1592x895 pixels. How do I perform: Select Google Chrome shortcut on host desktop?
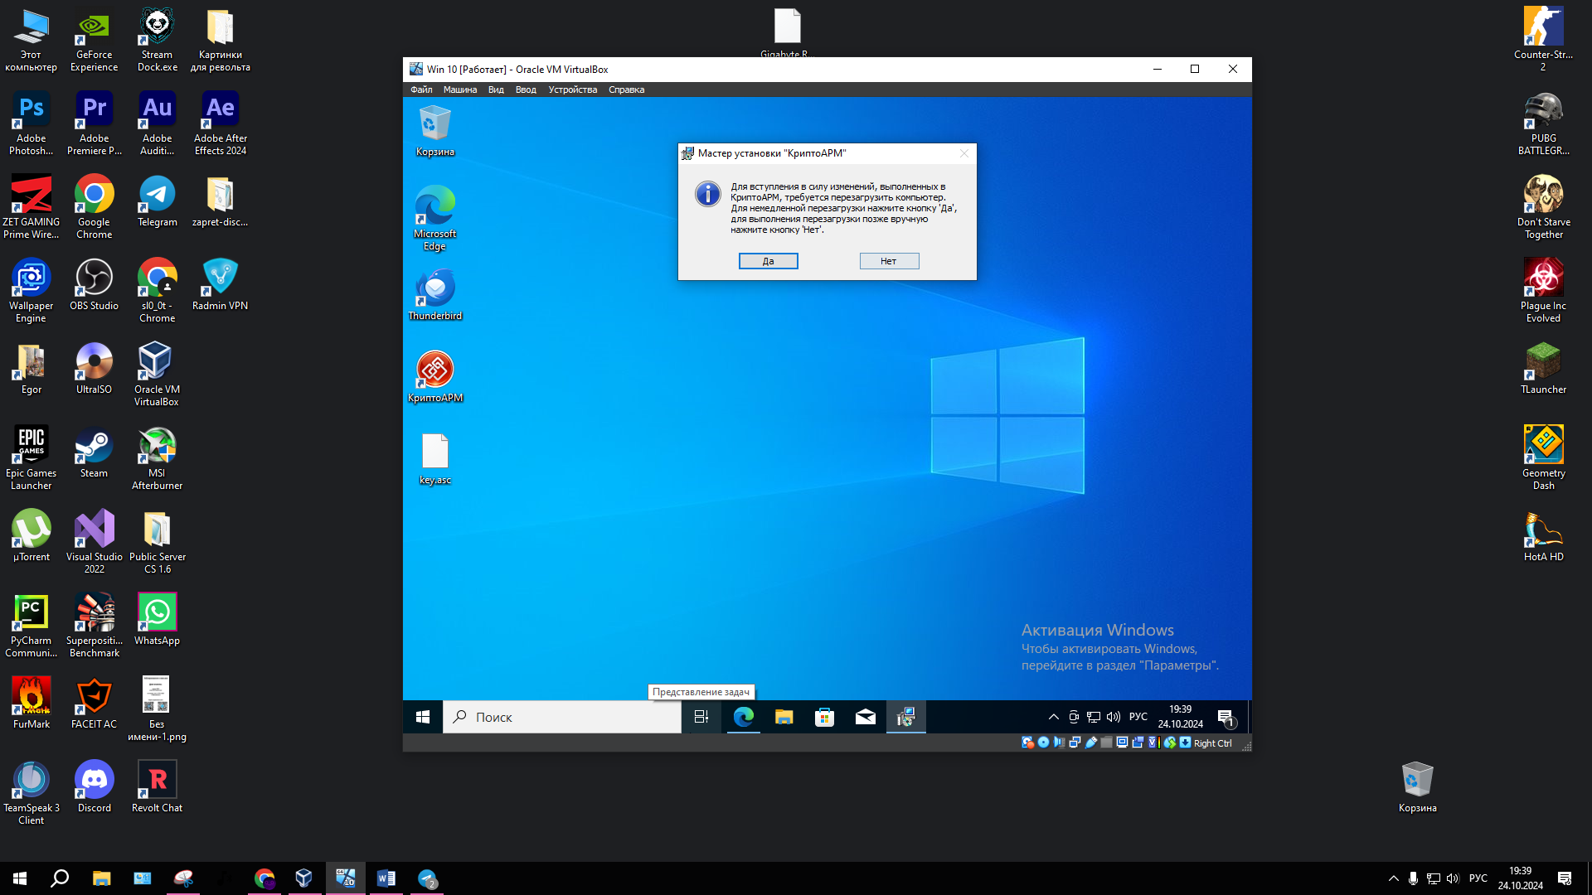[x=95, y=207]
